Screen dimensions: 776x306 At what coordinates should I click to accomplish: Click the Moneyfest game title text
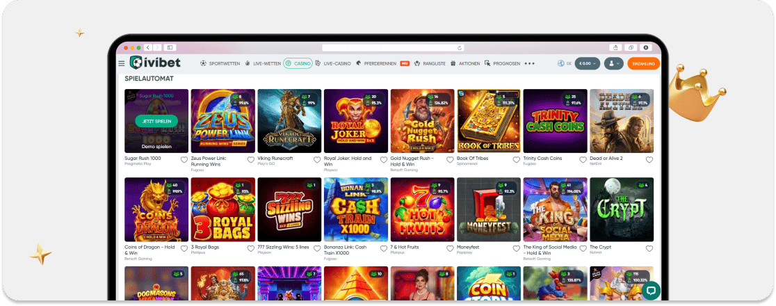coord(468,247)
